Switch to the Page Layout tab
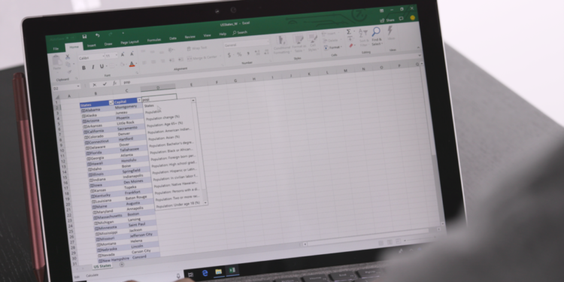 click(x=129, y=42)
